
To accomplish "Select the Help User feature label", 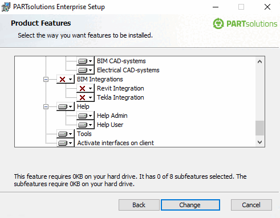I will click(x=110, y=125).
